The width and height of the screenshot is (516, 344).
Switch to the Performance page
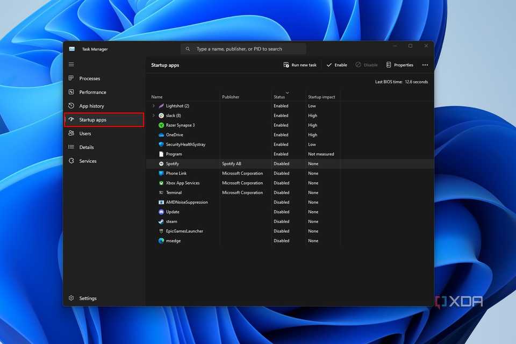click(x=92, y=92)
